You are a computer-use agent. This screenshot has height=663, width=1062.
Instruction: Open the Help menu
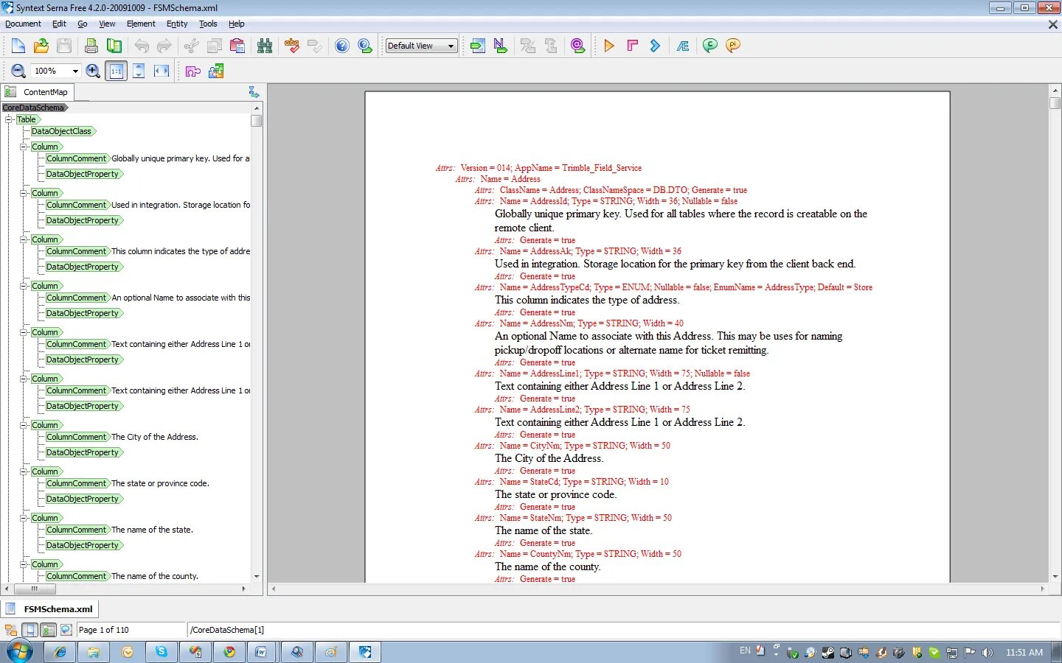point(236,24)
